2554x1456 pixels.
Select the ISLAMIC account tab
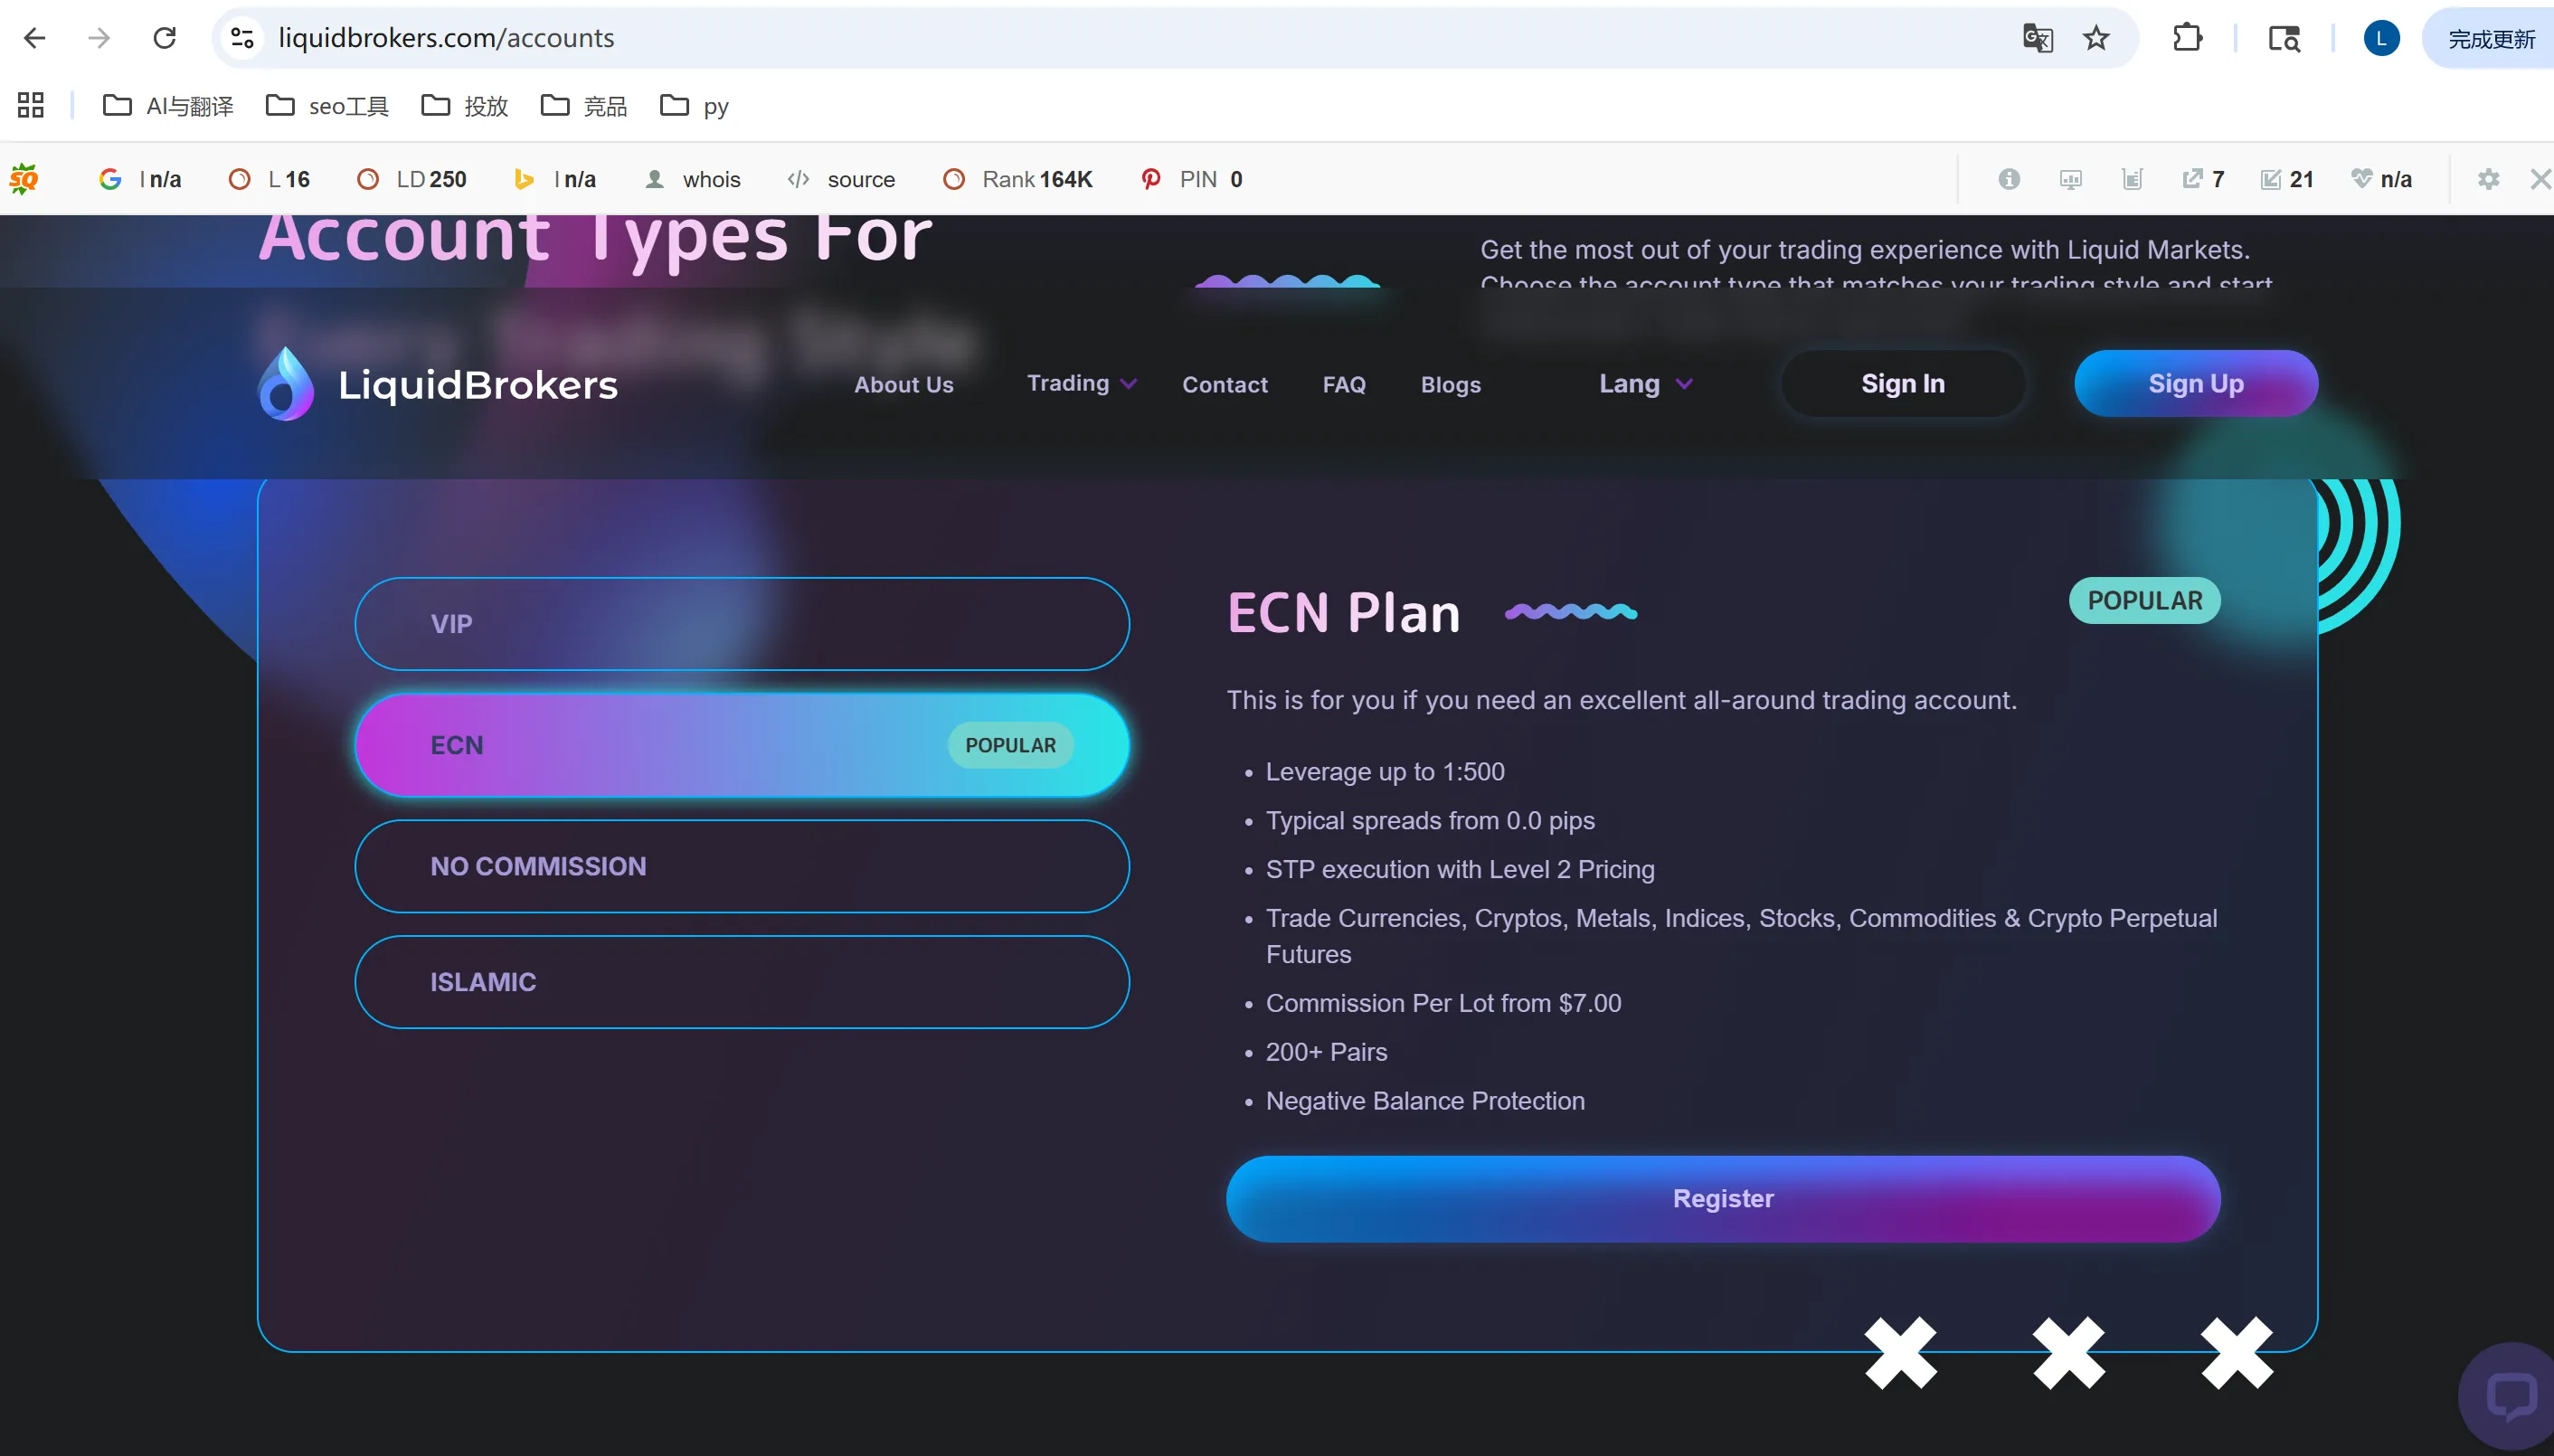point(742,982)
